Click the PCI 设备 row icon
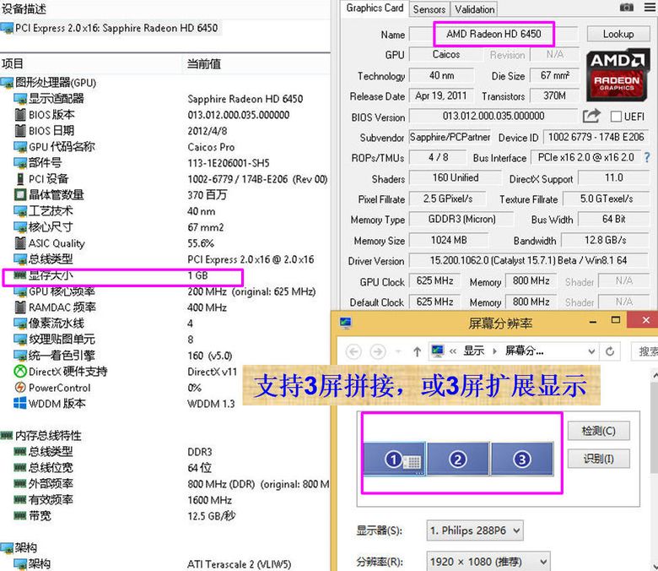This screenshot has height=571, width=658. 20,179
